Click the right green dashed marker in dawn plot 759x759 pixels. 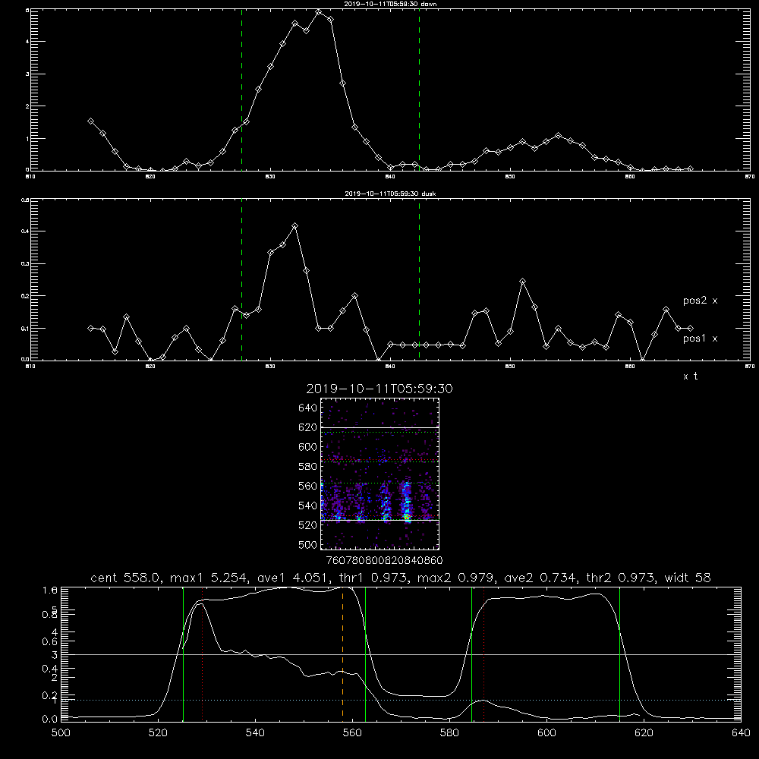tap(419, 90)
